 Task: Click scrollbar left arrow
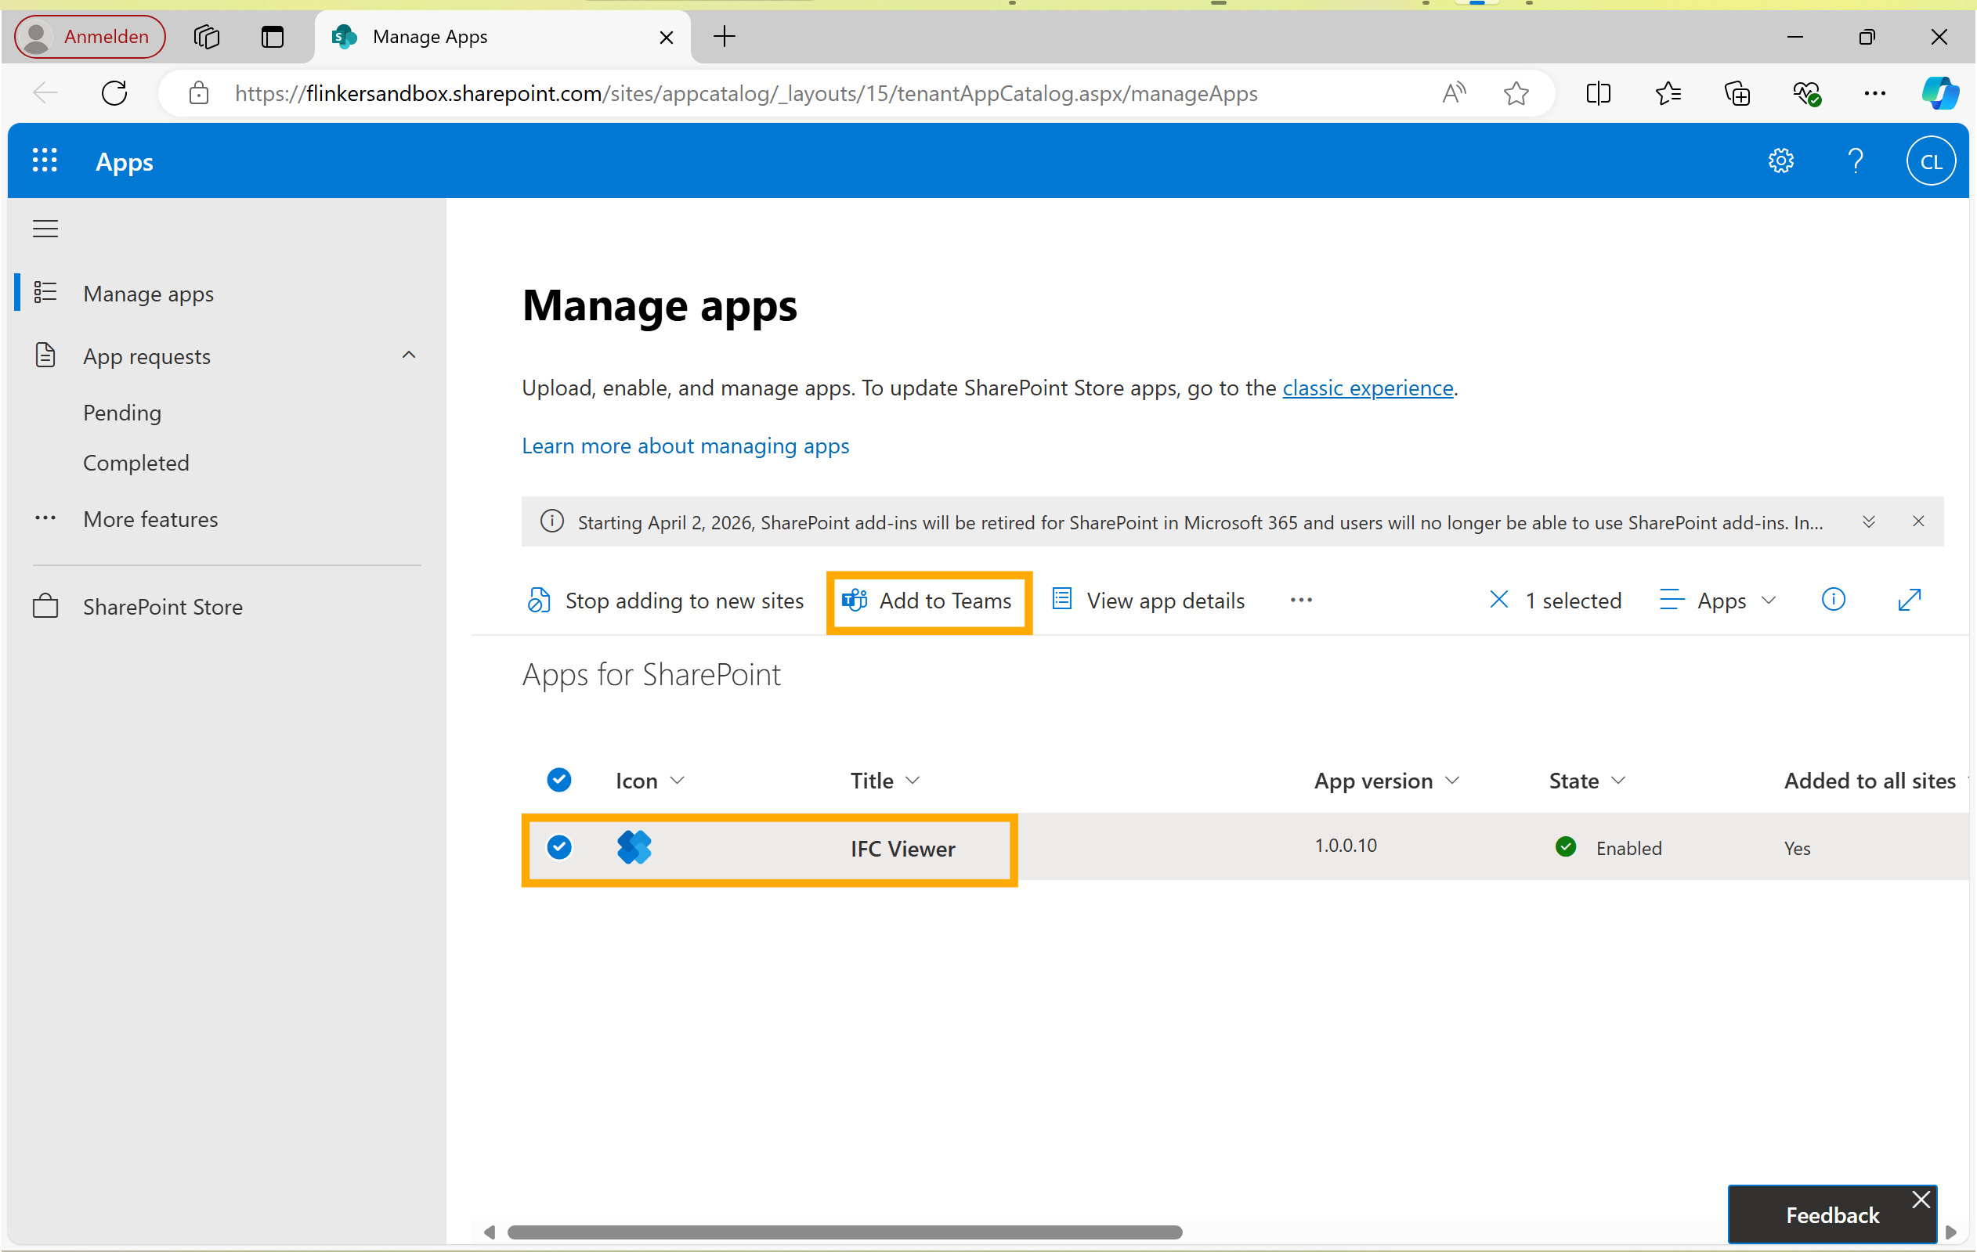pyautogui.click(x=490, y=1232)
